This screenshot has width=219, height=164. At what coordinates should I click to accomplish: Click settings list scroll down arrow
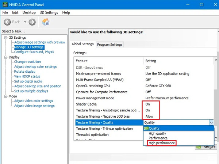click(216, 138)
